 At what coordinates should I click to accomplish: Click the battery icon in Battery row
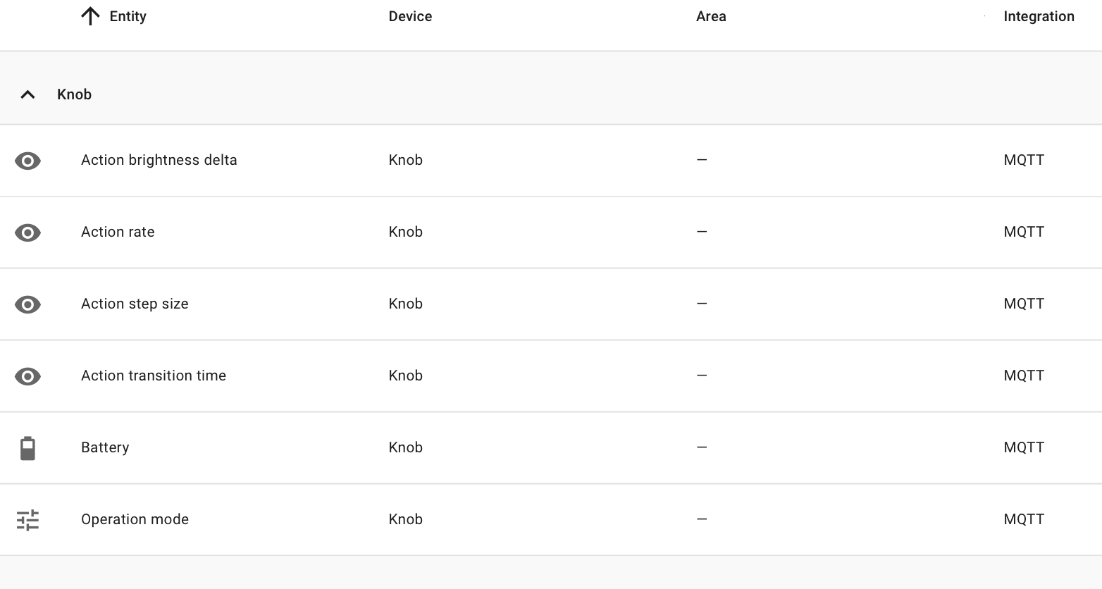tap(27, 448)
